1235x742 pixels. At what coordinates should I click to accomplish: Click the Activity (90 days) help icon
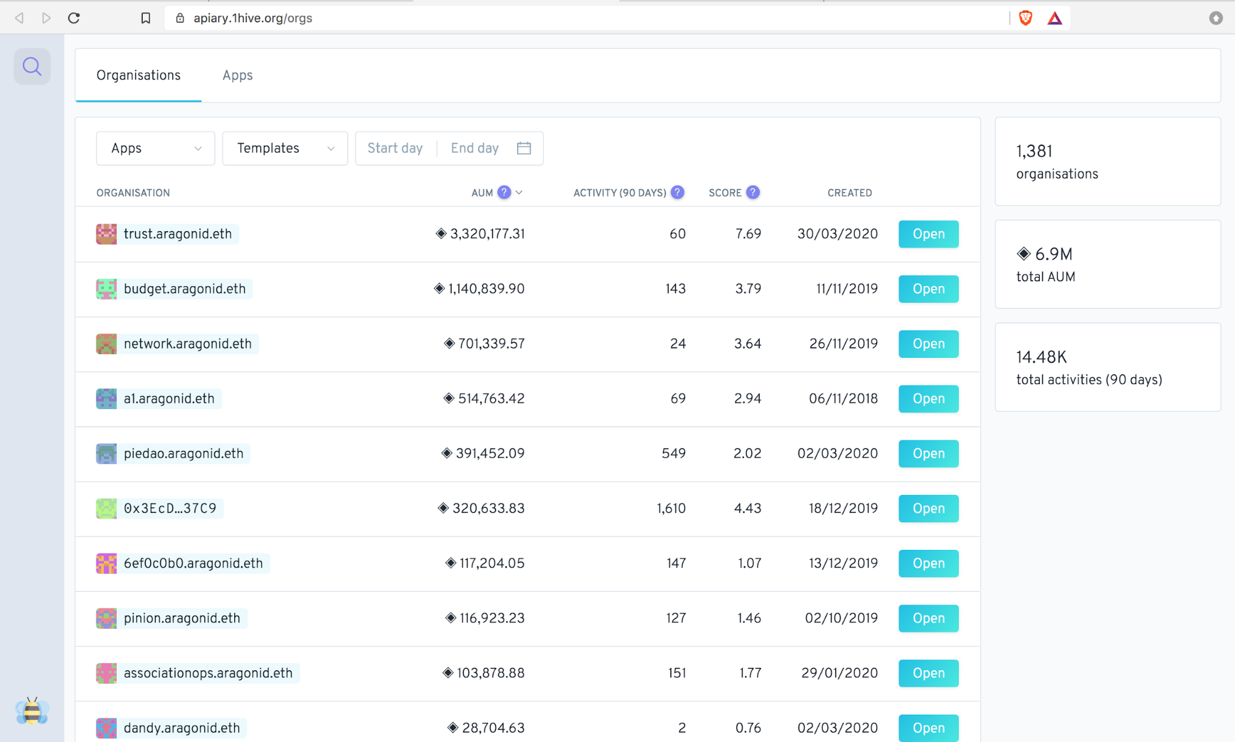click(678, 192)
